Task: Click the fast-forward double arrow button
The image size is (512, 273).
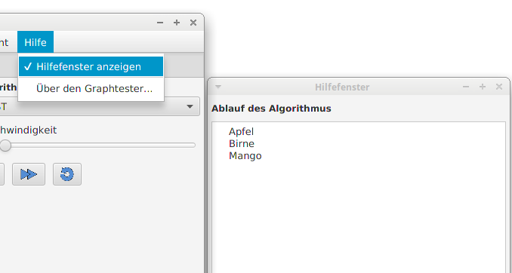Action: (x=29, y=174)
